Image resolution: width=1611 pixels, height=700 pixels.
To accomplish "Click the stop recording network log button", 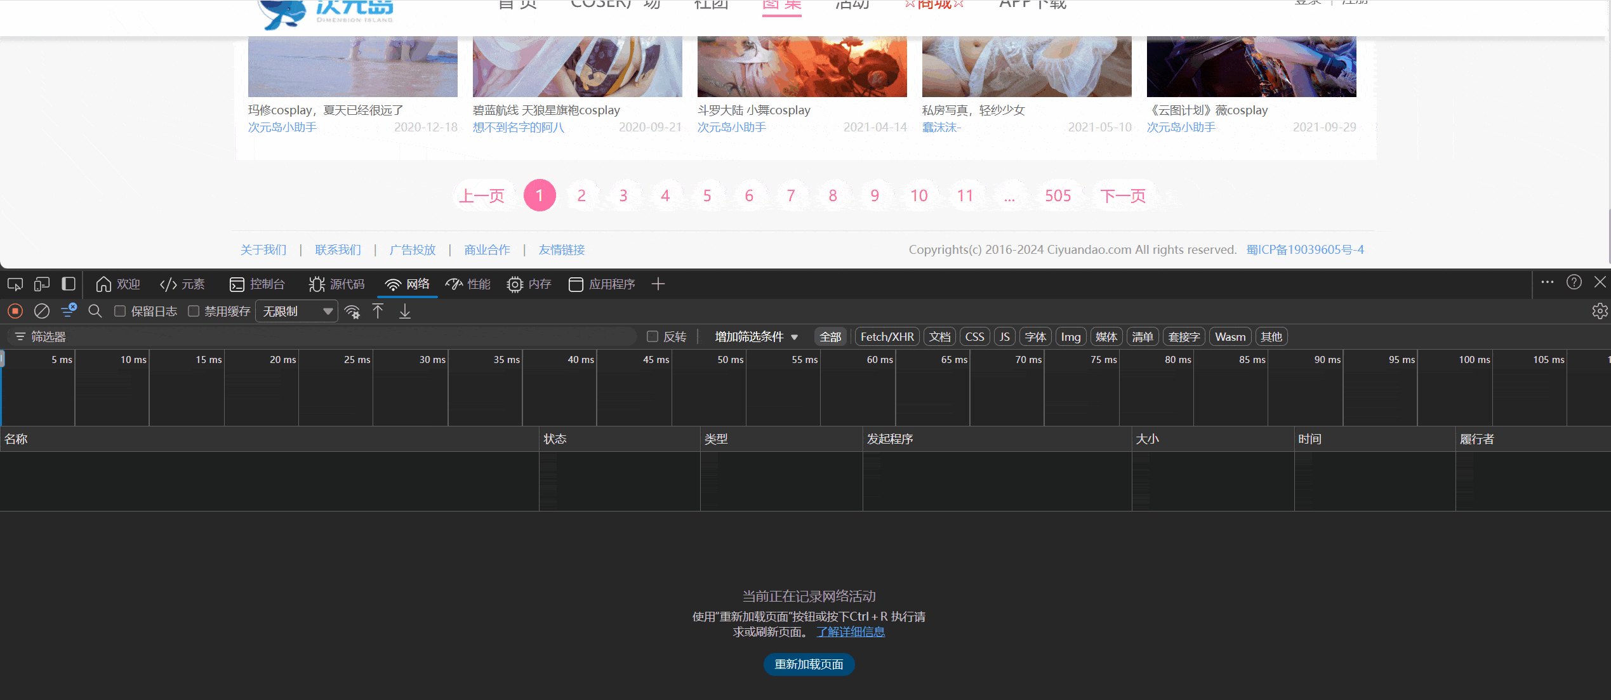I will pyautogui.click(x=15, y=311).
